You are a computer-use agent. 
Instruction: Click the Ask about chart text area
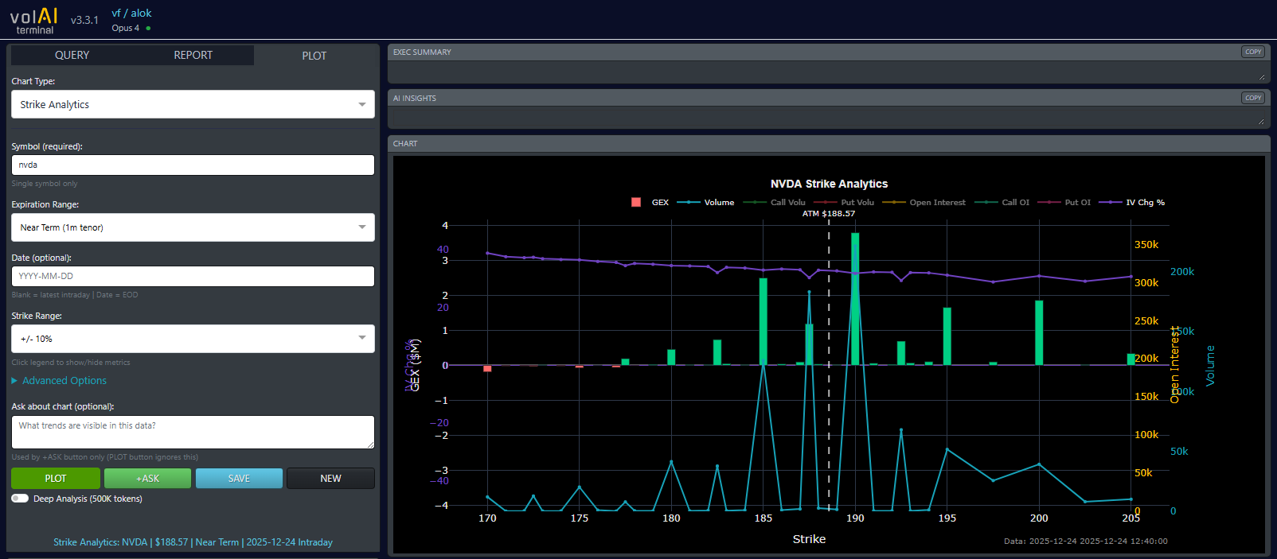tap(193, 432)
